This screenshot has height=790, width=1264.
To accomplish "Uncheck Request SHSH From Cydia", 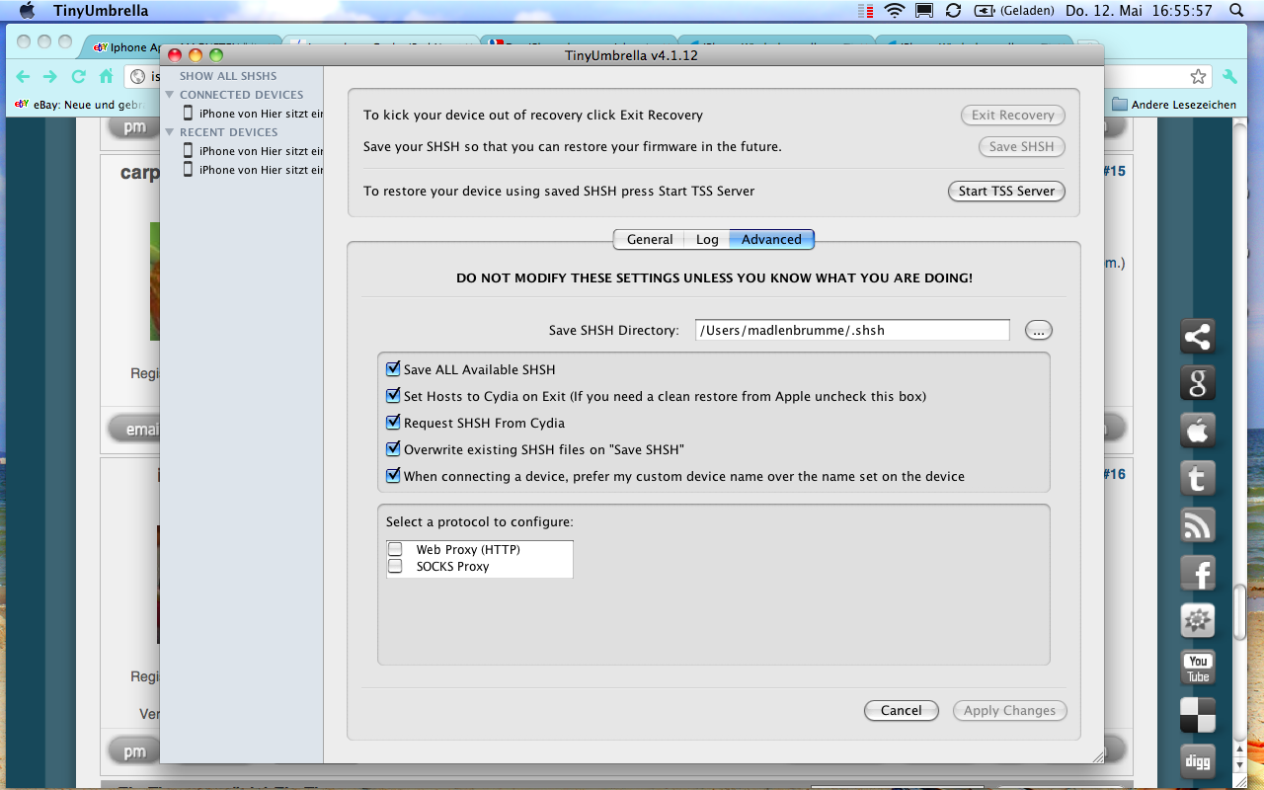I will [x=394, y=423].
